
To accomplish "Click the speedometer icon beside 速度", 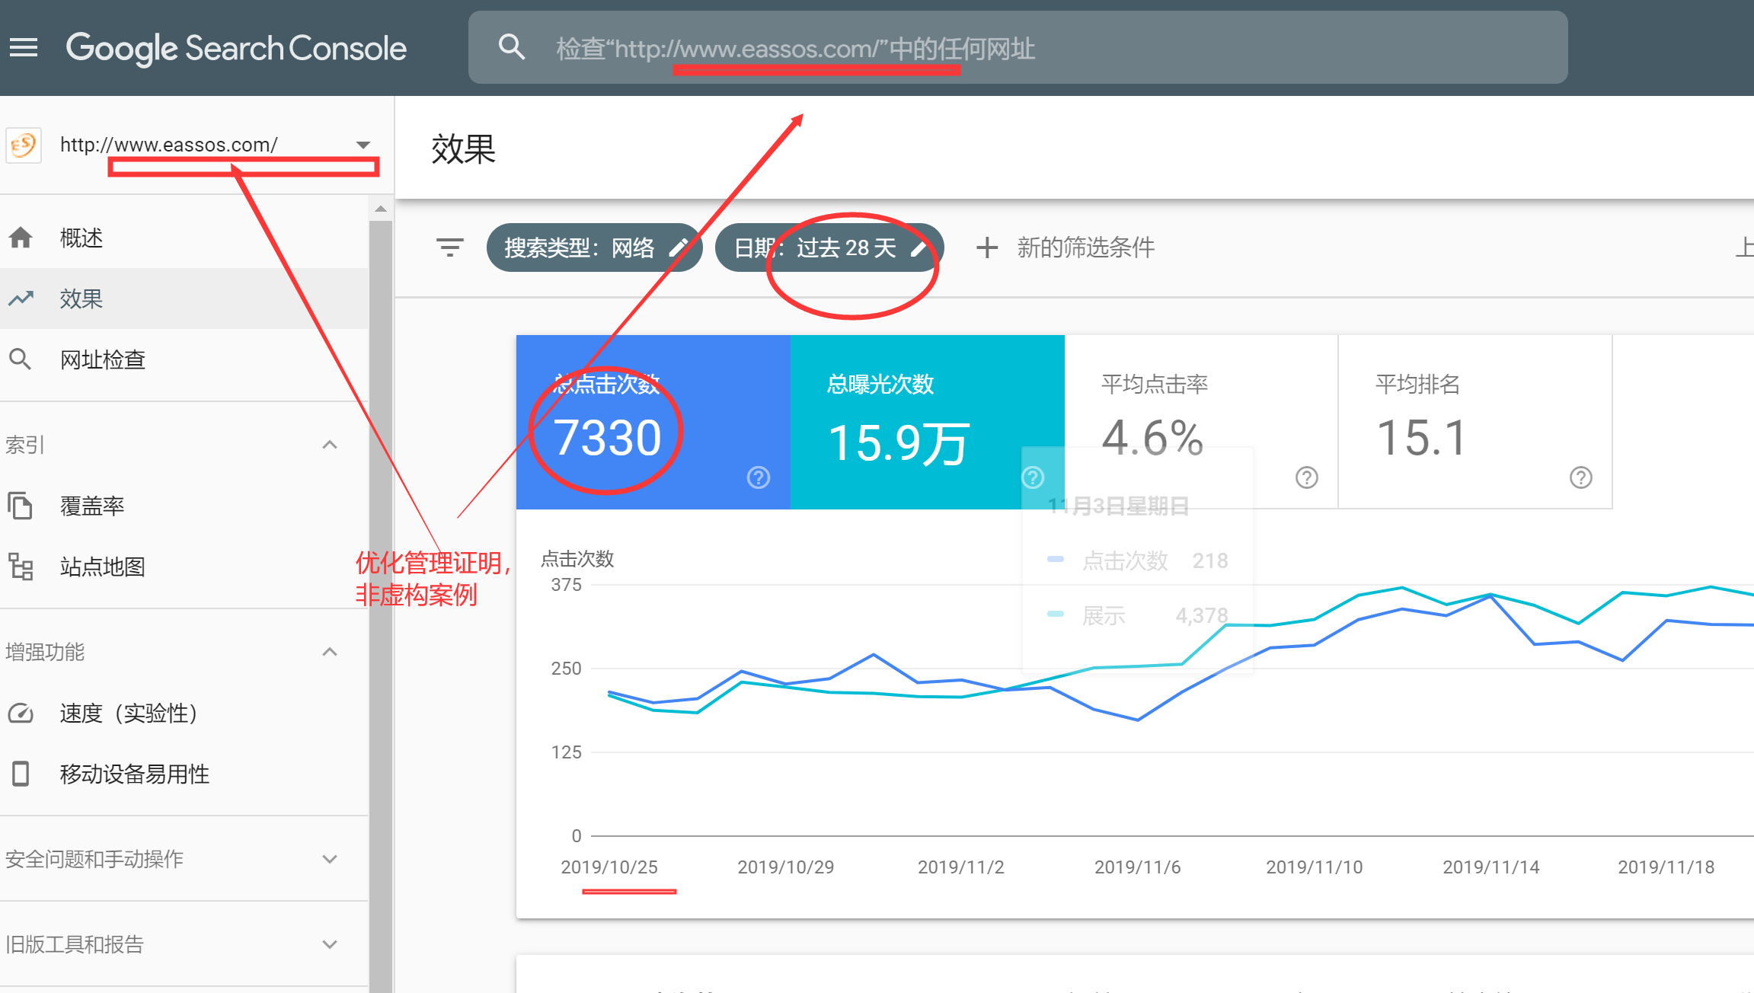I will (x=21, y=714).
